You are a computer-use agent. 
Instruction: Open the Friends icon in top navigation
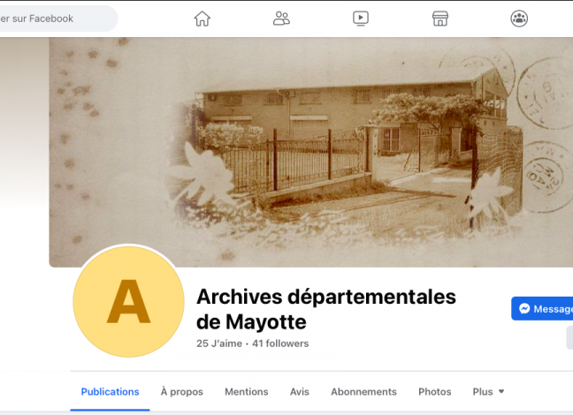(281, 19)
